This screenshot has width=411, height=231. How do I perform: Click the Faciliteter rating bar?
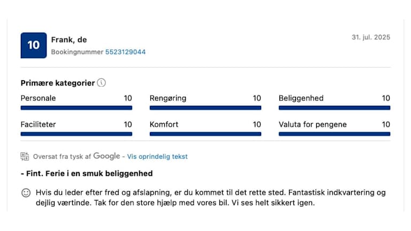76,134
